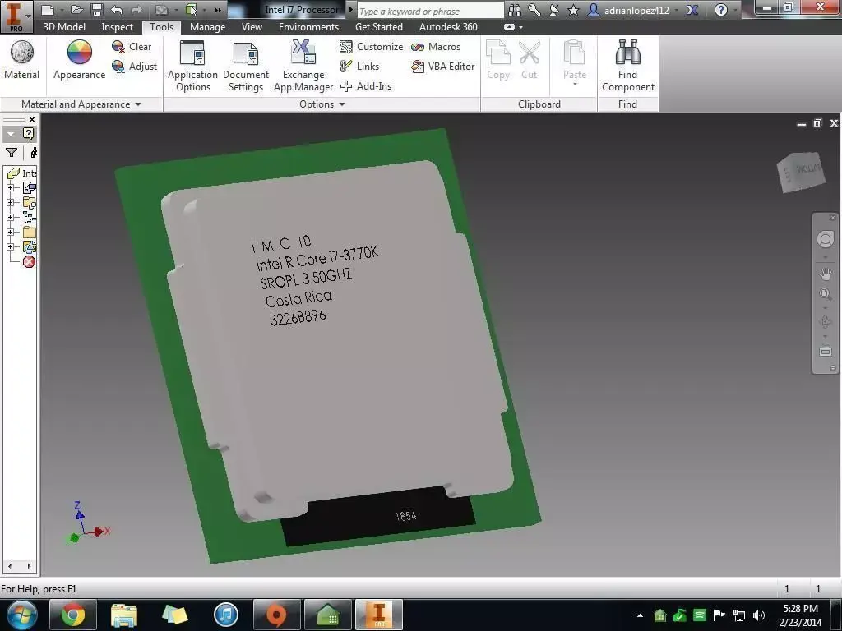Open Document Settings
Image resolution: width=842 pixels, height=631 pixels.
[x=245, y=66]
